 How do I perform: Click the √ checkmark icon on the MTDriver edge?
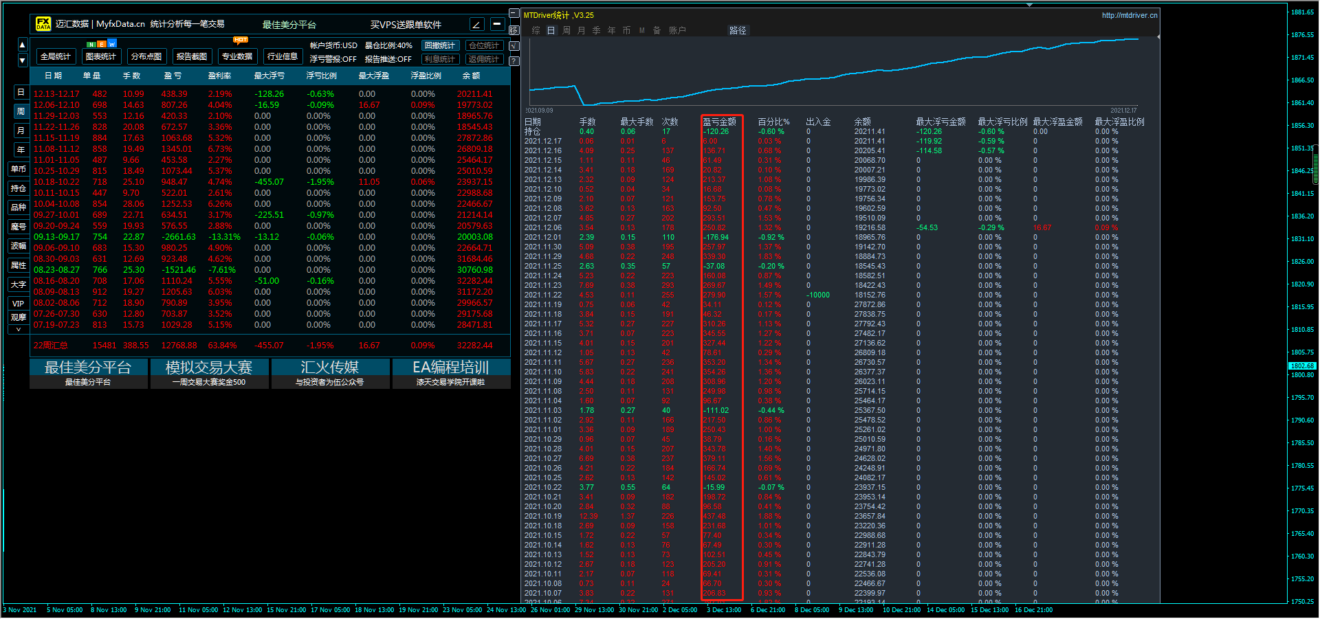click(514, 46)
